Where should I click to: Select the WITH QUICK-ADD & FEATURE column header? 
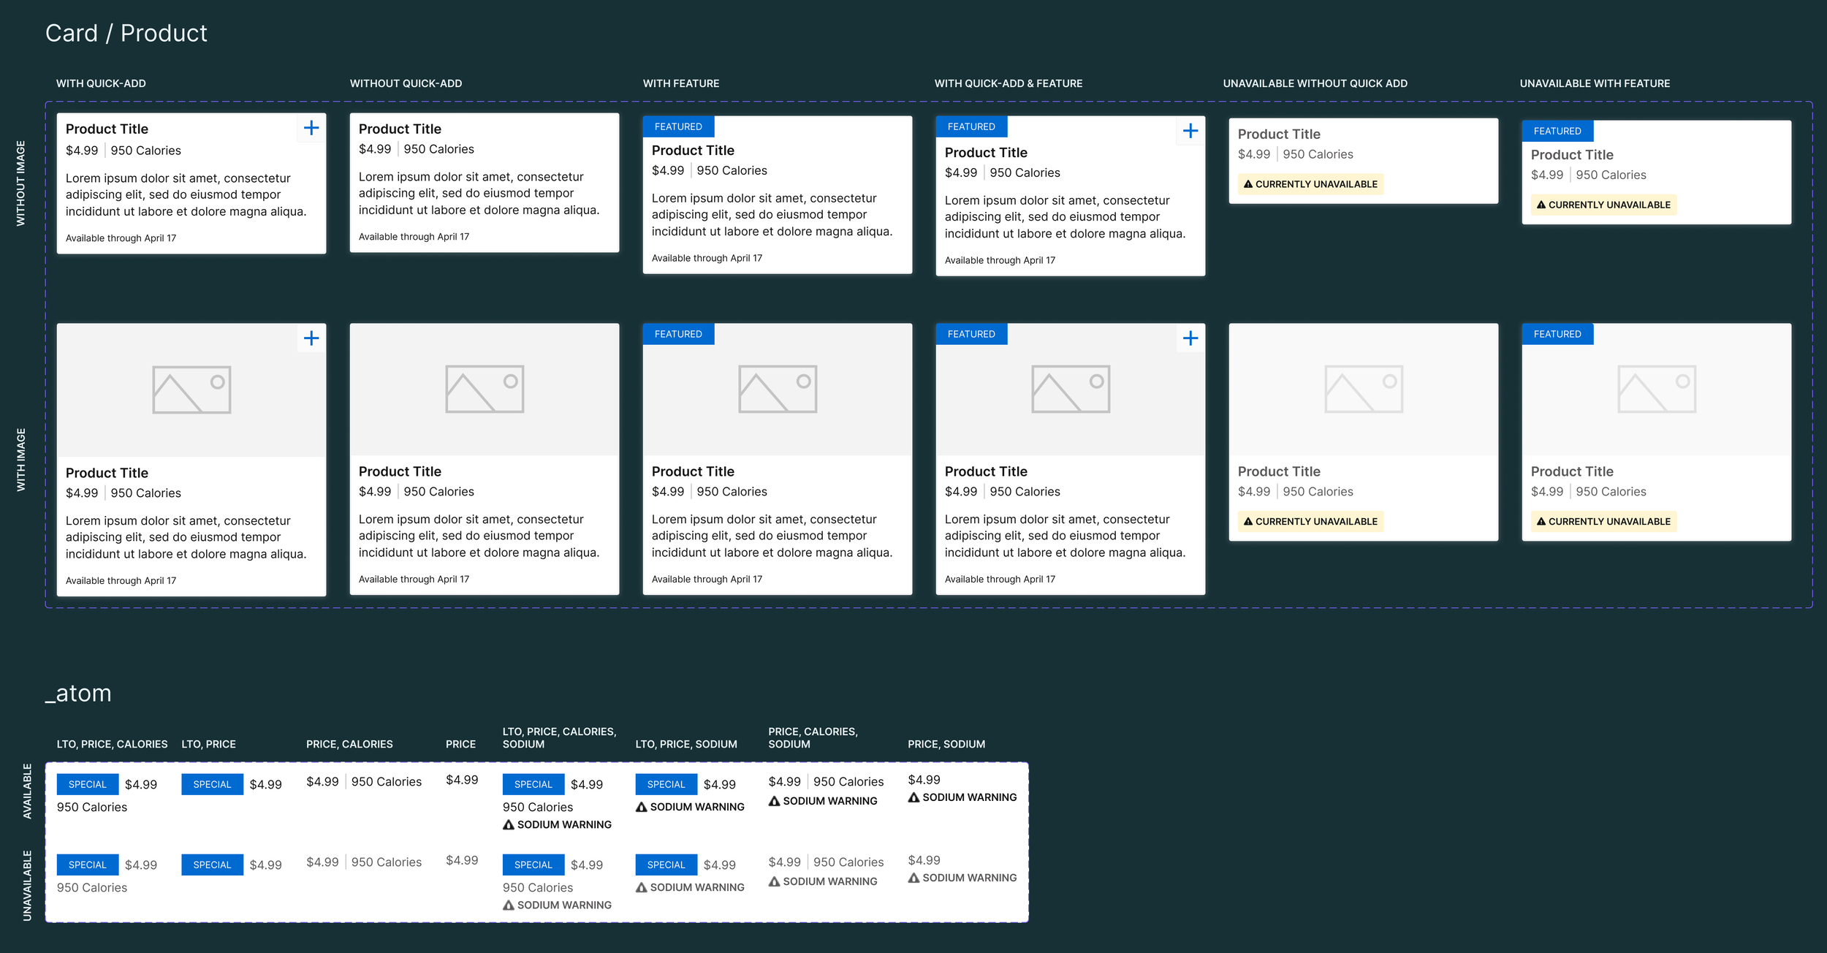(1008, 83)
